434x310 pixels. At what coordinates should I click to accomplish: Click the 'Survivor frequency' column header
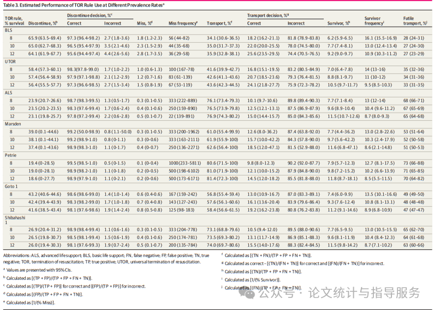(x=374, y=21)
